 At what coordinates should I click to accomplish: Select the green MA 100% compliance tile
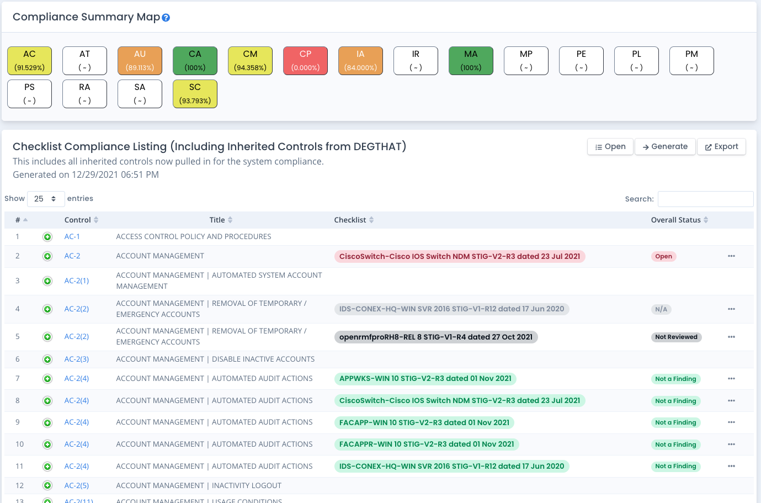pyautogui.click(x=471, y=60)
